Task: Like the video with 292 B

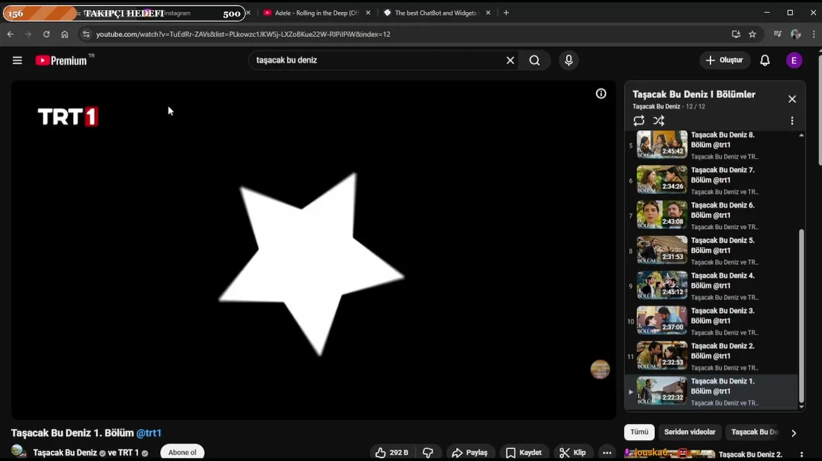Action: (x=391, y=453)
